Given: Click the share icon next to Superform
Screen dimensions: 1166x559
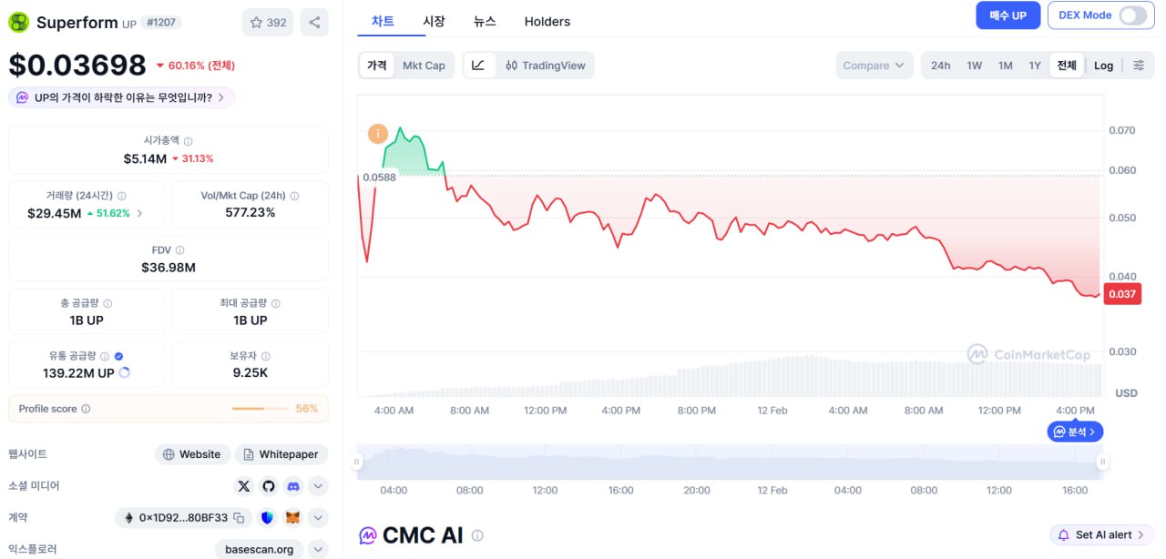Looking at the screenshot, I should point(314,23).
